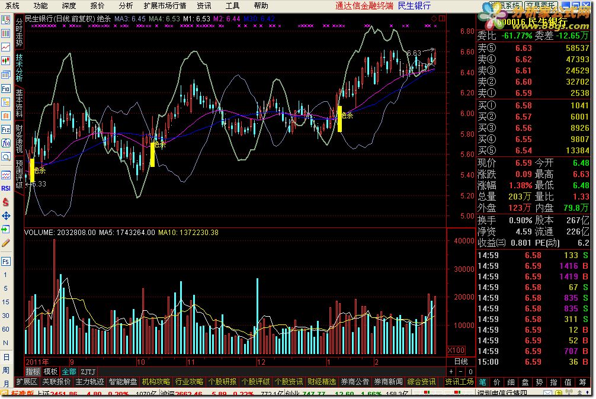Select the 月 monthly period option
The width and height of the screenshot is (596, 399).
tap(6, 383)
